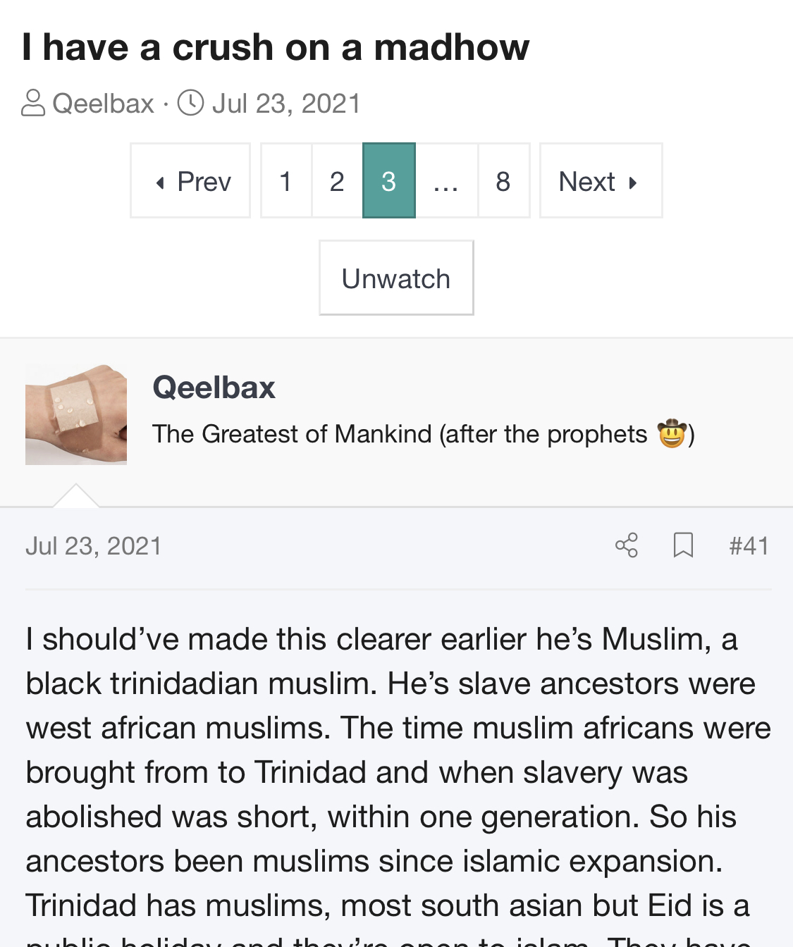
Task: Open Qeelbax's avatar image
Action: [x=76, y=414]
